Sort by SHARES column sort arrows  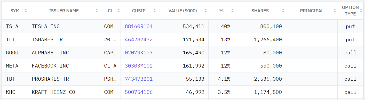point(283,11)
